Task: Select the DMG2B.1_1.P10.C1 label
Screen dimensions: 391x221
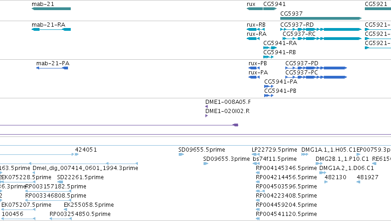Action: (x=342, y=159)
